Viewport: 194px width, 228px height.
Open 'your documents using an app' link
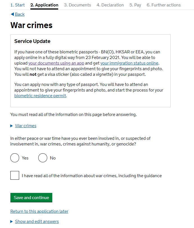56,63
